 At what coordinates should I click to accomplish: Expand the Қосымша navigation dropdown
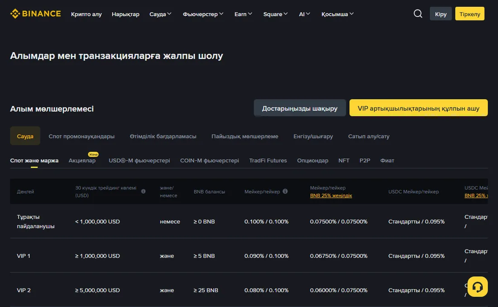337,14
